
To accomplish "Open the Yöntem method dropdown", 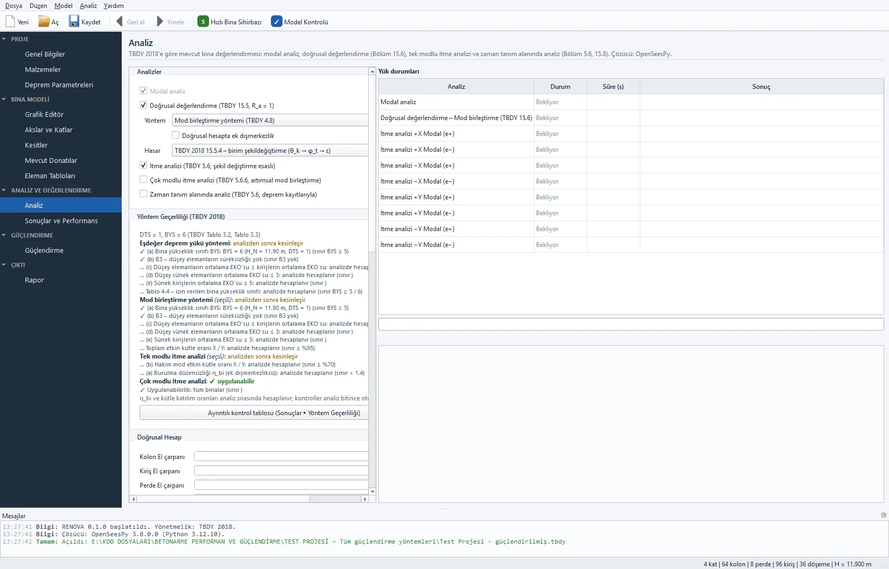I will (270, 121).
